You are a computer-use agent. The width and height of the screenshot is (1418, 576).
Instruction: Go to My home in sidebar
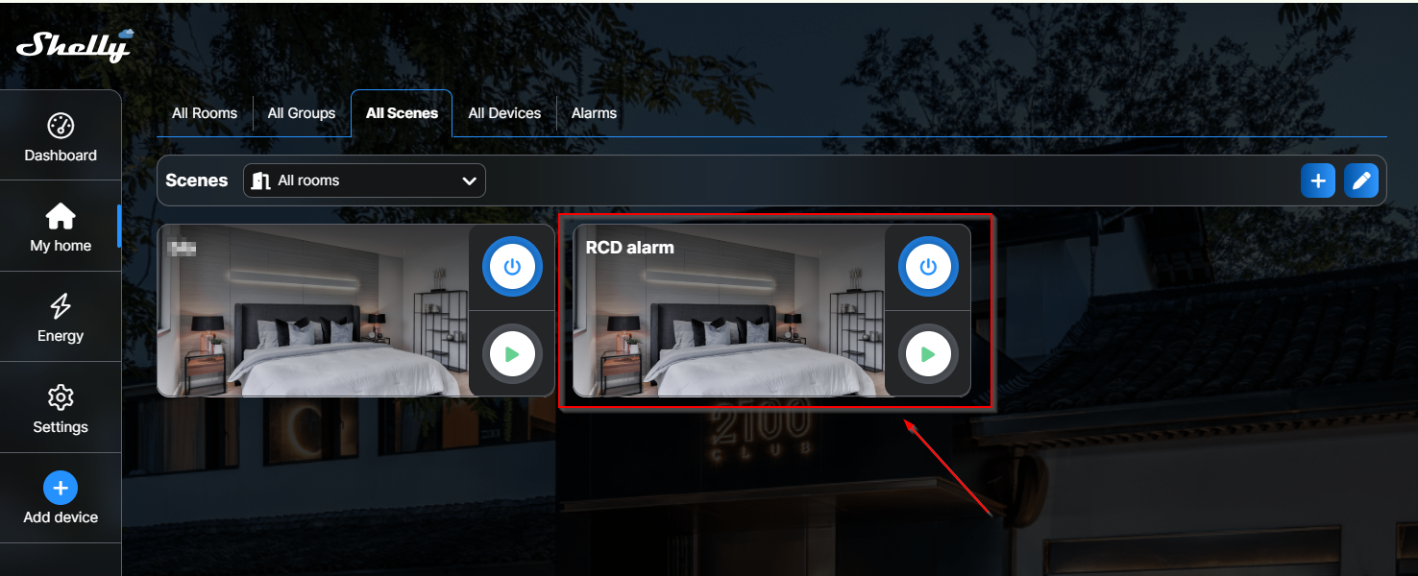[61, 228]
